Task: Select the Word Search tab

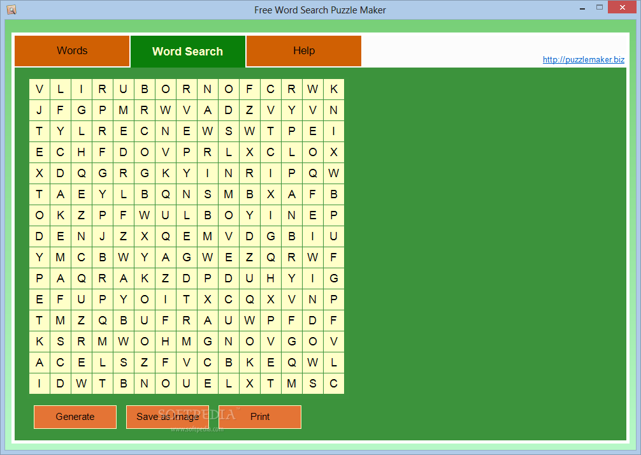Action: [x=187, y=50]
